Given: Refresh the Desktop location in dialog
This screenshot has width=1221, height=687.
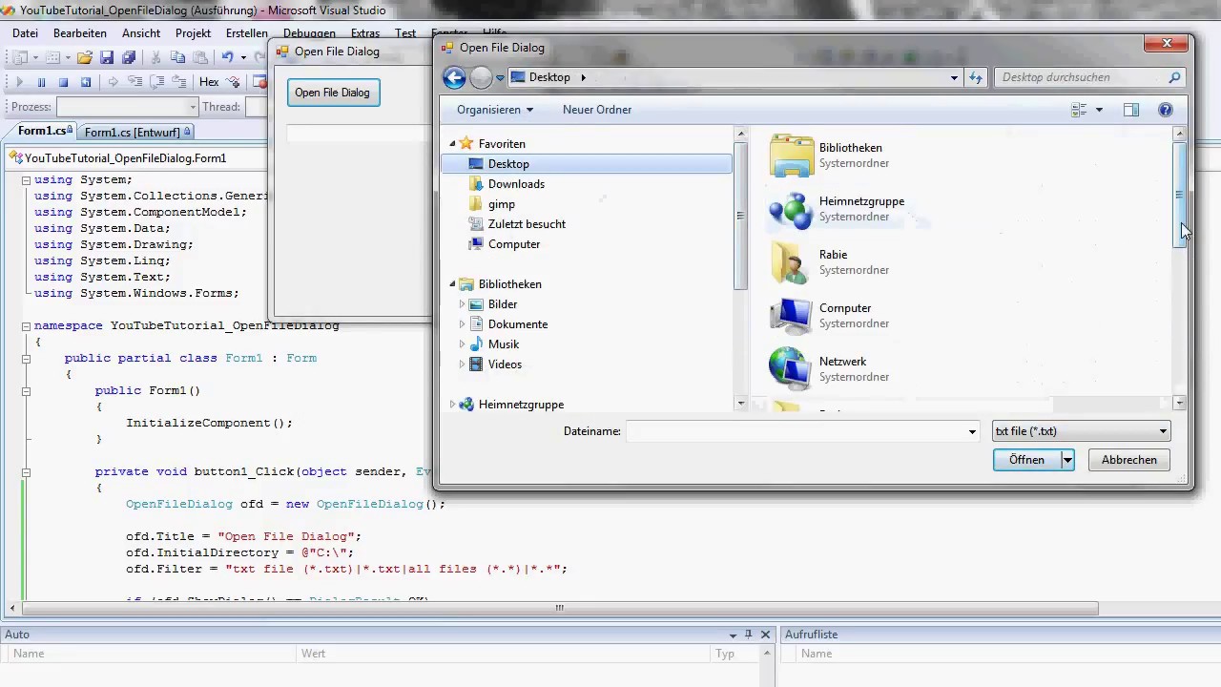Looking at the screenshot, I should point(975,77).
